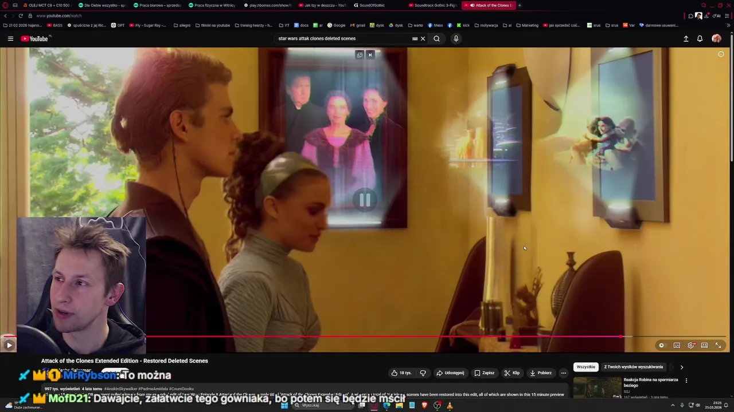This screenshot has height=412, width=734.
Task: Open Brave browser from taskbar
Action: click(x=424, y=405)
